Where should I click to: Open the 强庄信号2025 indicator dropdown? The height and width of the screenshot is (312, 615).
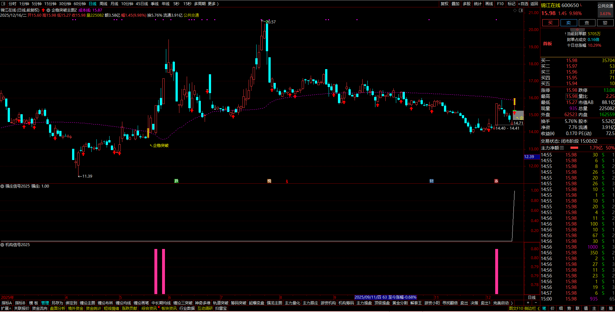(2, 186)
